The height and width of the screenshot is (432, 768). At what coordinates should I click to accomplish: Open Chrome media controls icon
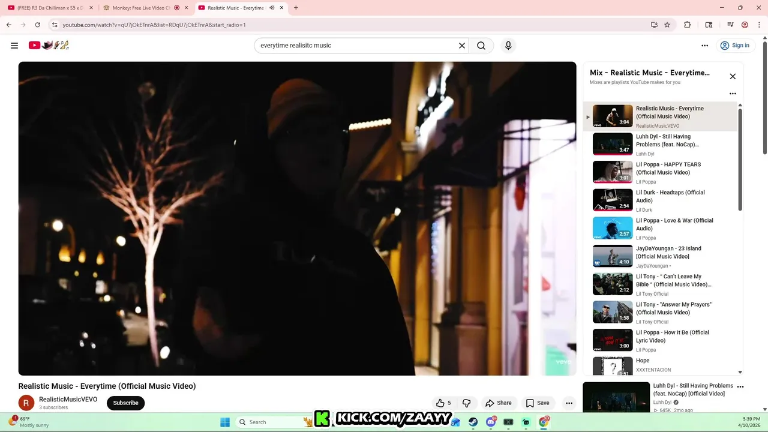730,25
